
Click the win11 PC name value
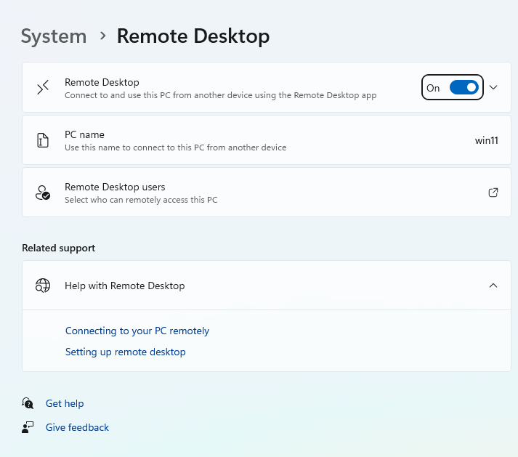[x=486, y=140]
